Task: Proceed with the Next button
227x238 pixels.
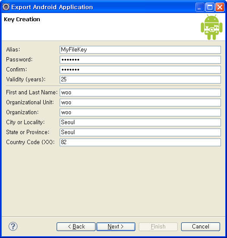Action: pyautogui.click(x=116, y=227)
